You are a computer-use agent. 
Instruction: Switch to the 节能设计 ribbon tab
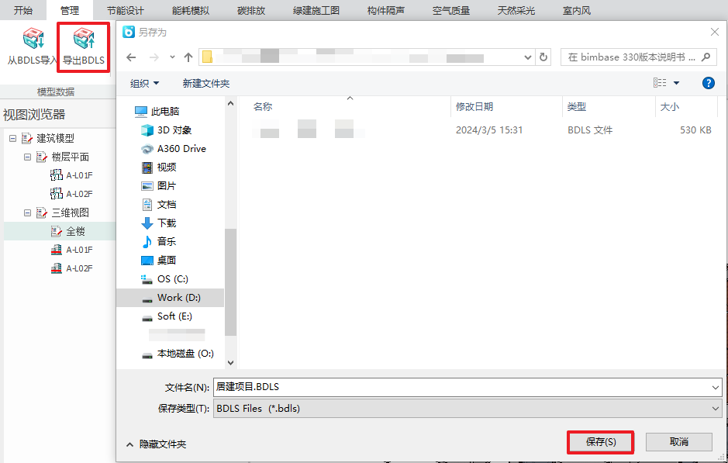[126, 10]
